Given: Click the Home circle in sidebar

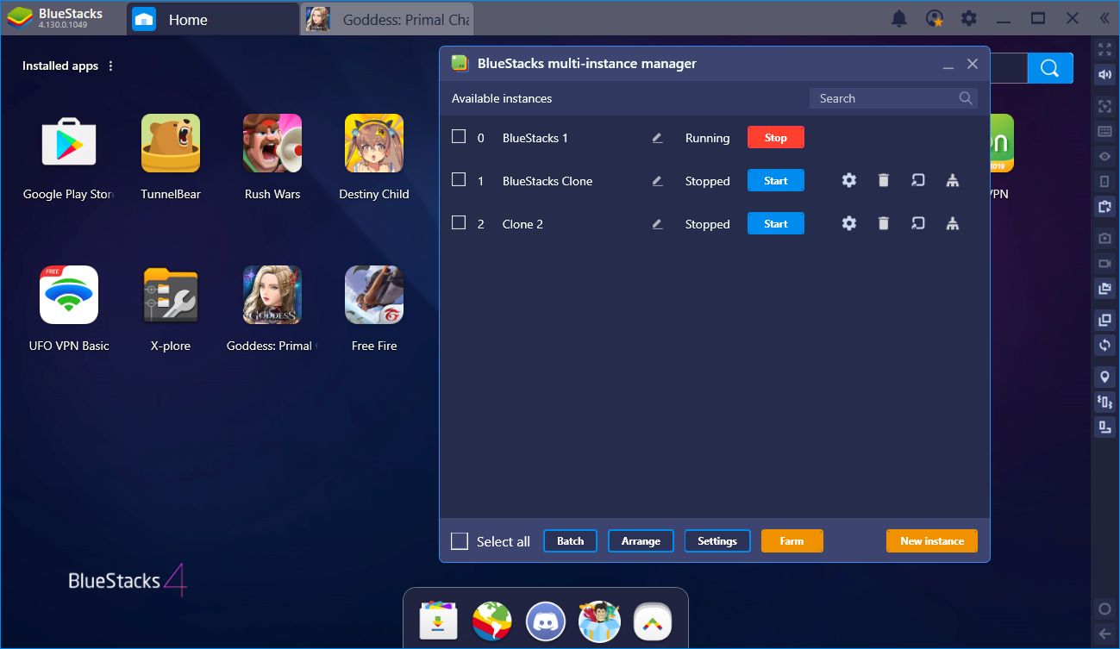Looking at the screenshot, I should click(x=1104, y=608).
